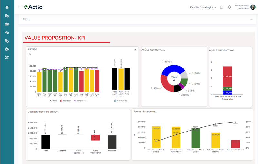This screenshot has width=258, height=164.
Task: Click the AÇÕES PREVENTIVAS card title
Action: [x=222, y=50]
